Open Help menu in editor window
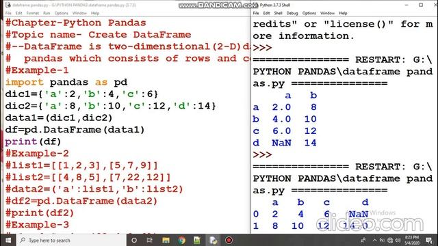Viewport: 438px width, 246px height. click(x=95, y=13)
